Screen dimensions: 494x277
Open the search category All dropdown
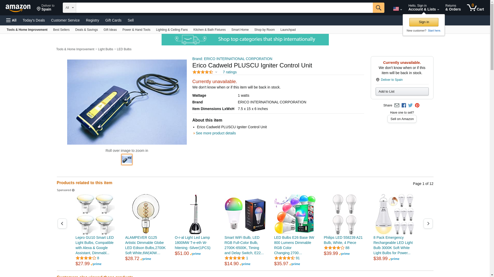(x=69, y=8)
